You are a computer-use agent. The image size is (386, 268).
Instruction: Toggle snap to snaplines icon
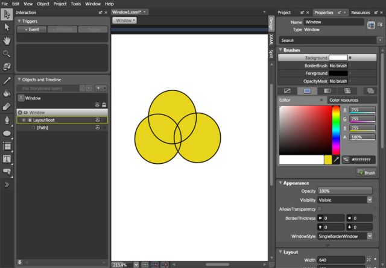click(165, 264)
